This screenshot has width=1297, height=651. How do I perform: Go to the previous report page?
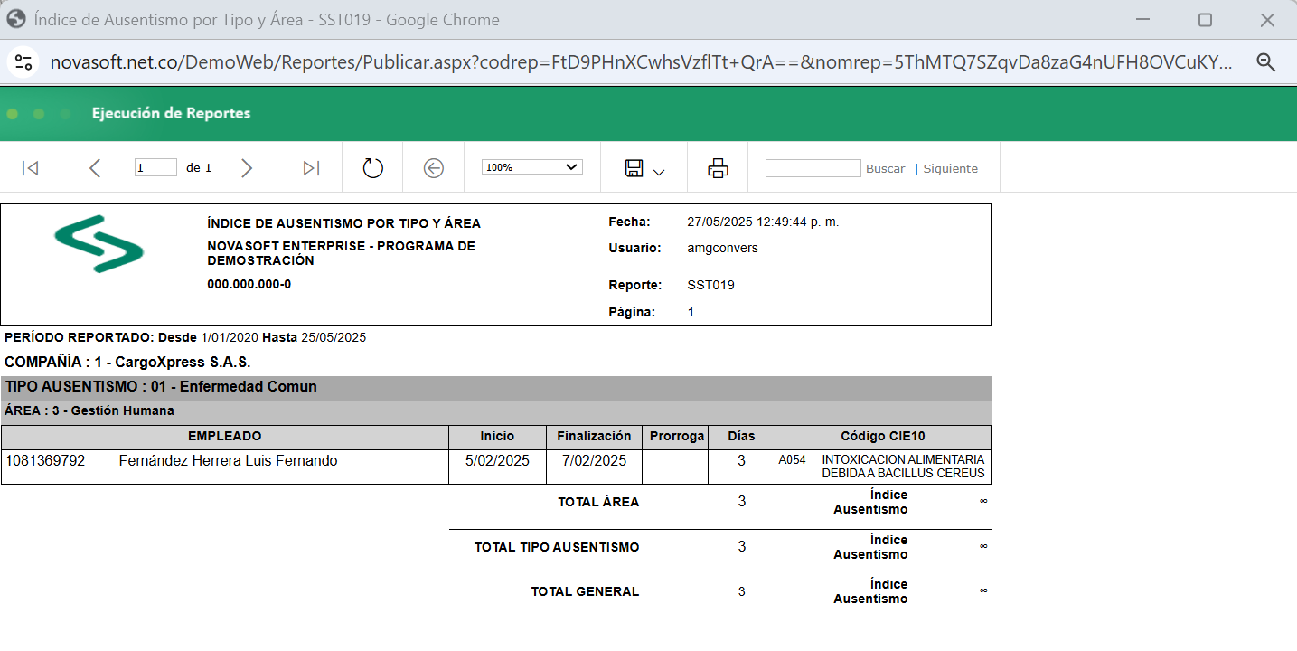click(95, 168)
